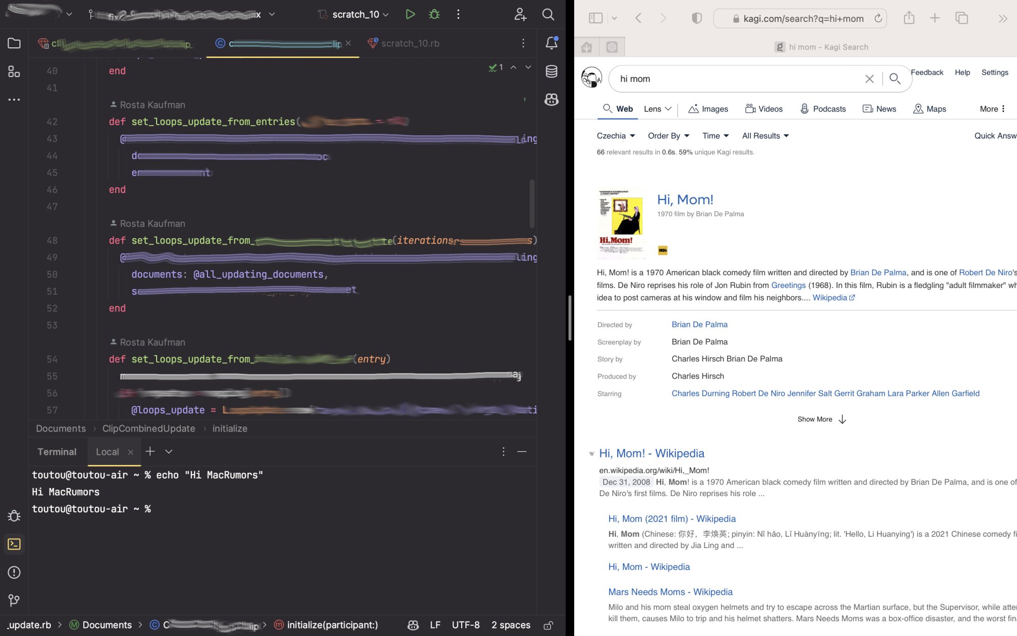
Task: Open the Notifications bell icon
Action: click(x=551, y=43)
